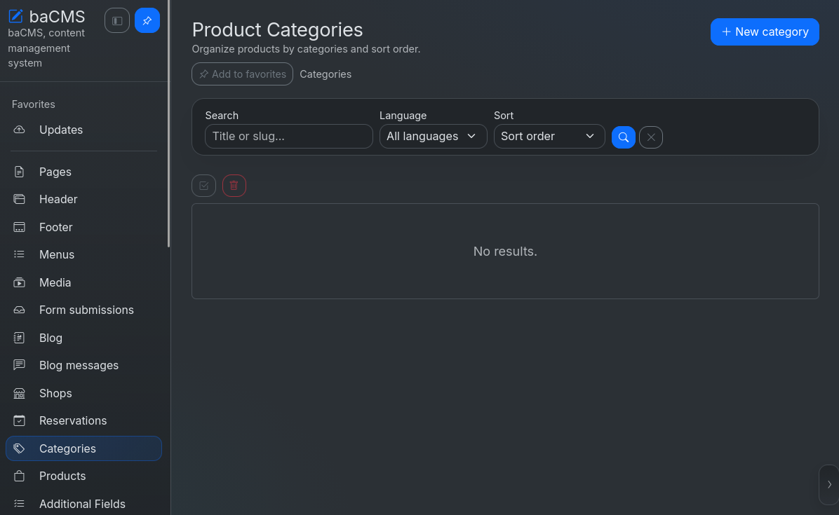Open Additional Fields section
839x515 pixels.
[82, 504]
